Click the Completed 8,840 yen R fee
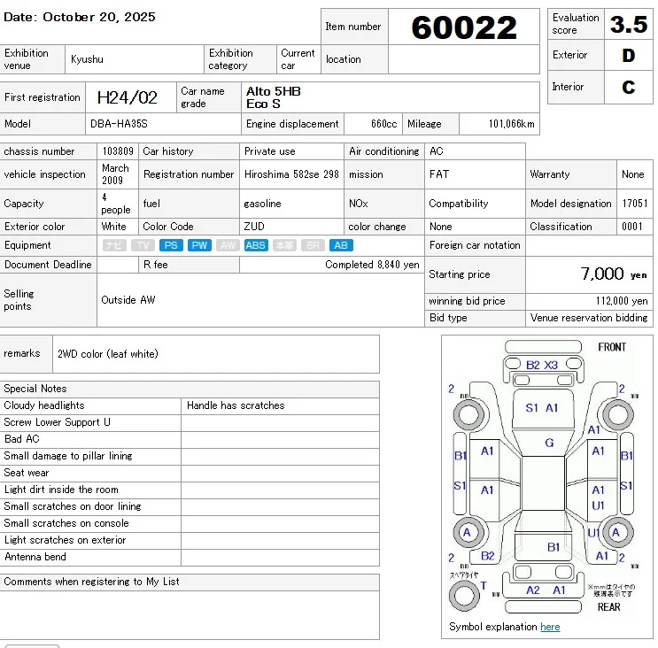 point(372,265)
